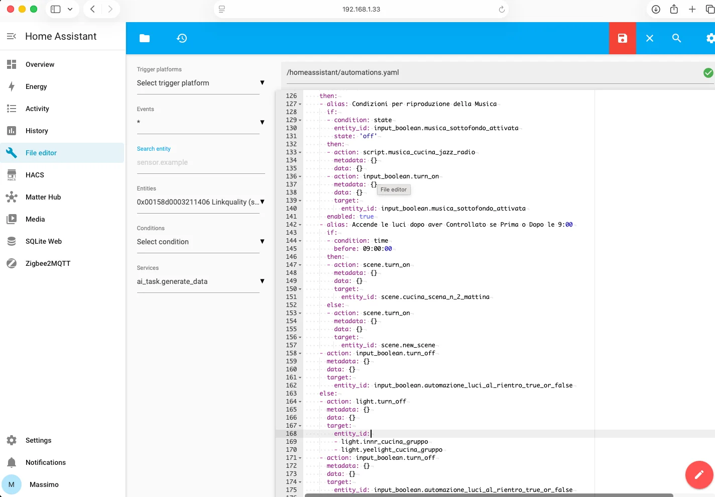Open Safari share icon

tap(674, 9)
